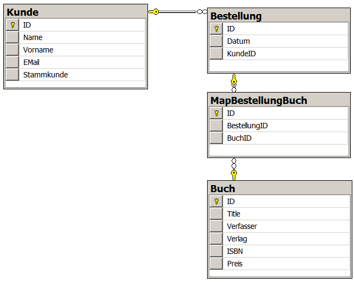Click the row selector beside Datum

(216, 41)
